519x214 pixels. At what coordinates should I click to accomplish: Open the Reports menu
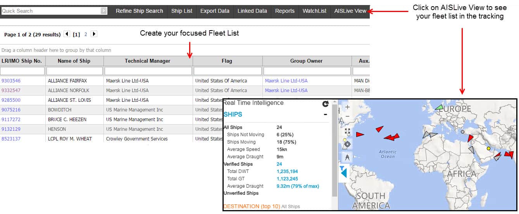(285, 11)
